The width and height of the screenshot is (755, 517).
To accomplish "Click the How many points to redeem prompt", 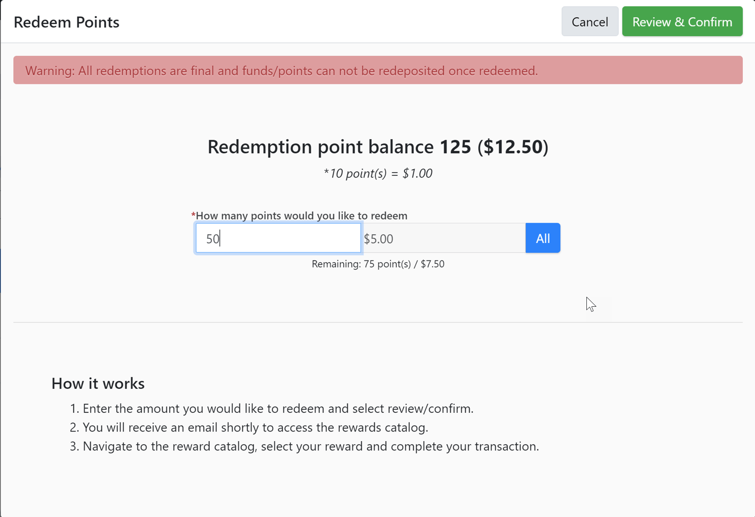I will [x=301, y=215].
